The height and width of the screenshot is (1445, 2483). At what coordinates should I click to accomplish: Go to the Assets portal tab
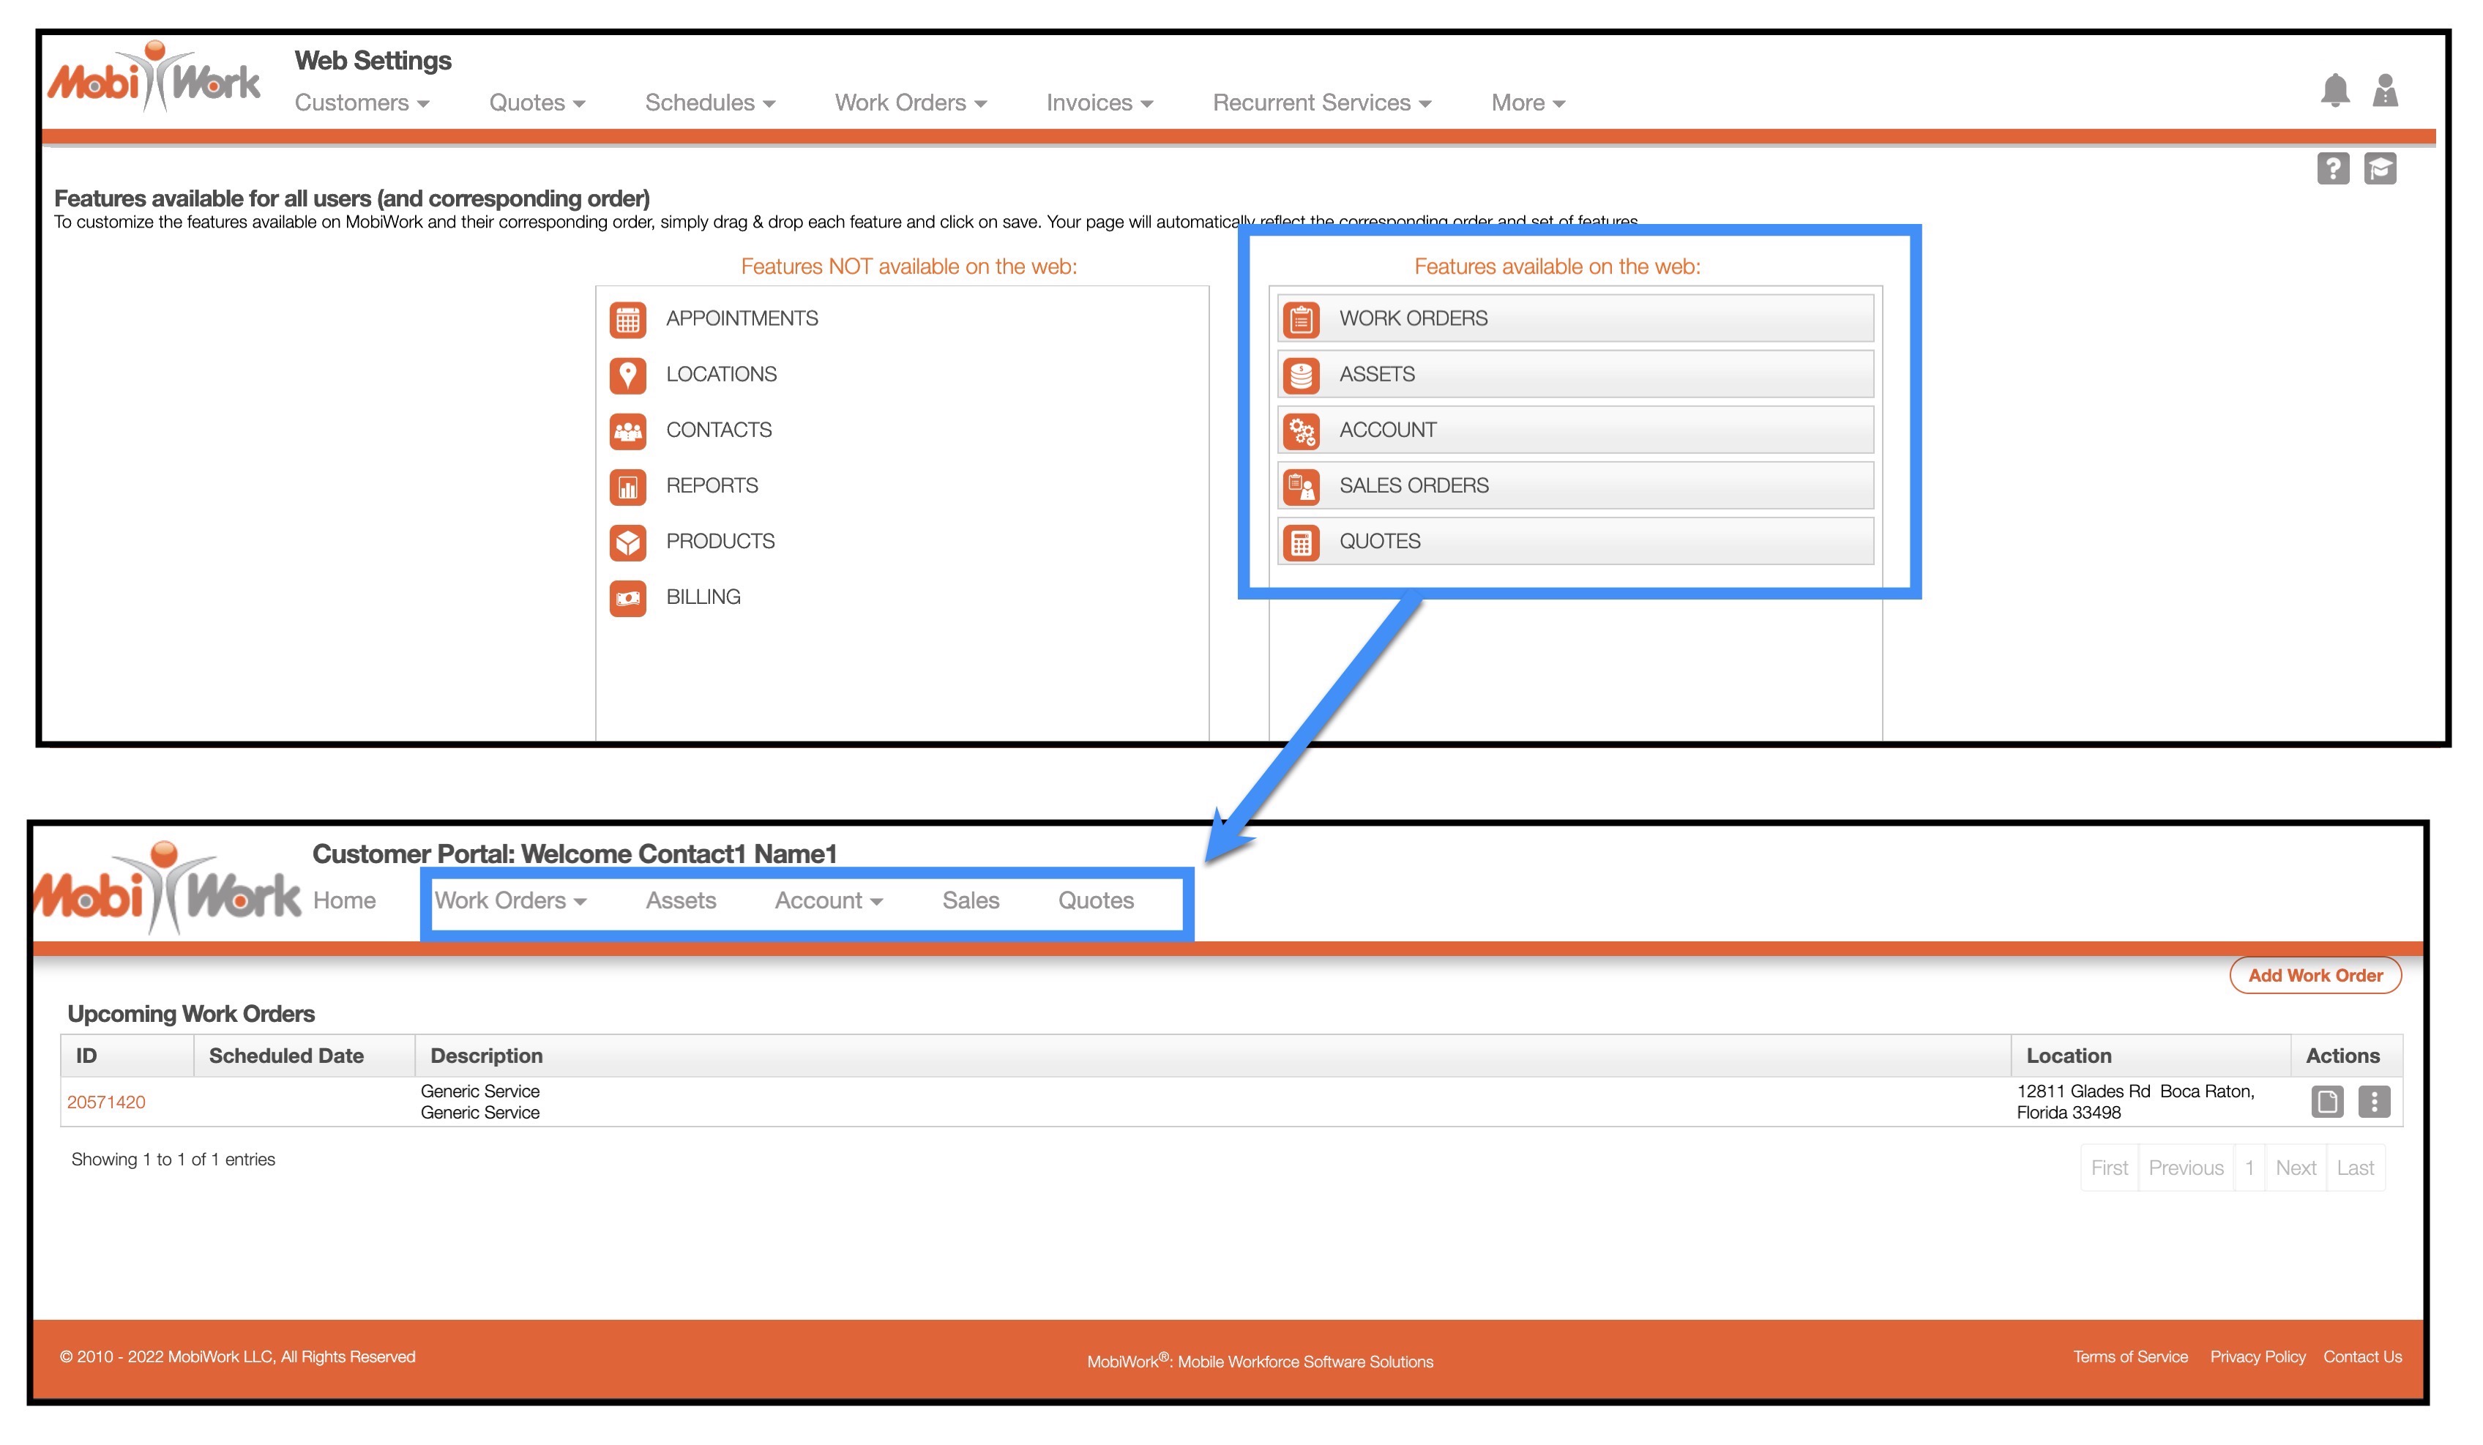pyautogui.click(x=681, y=900)
